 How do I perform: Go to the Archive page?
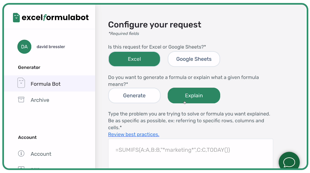40,100
